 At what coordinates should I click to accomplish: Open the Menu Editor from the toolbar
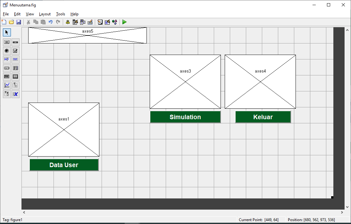75,22
